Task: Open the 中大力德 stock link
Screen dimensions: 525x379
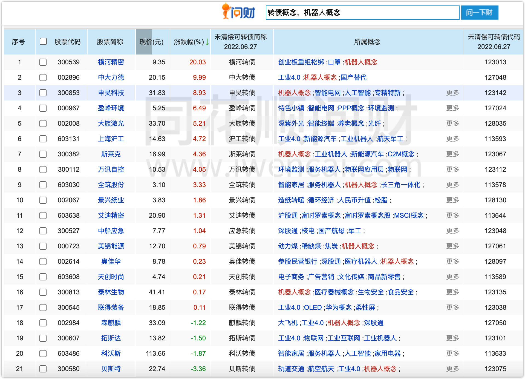Action: (111, 77)
